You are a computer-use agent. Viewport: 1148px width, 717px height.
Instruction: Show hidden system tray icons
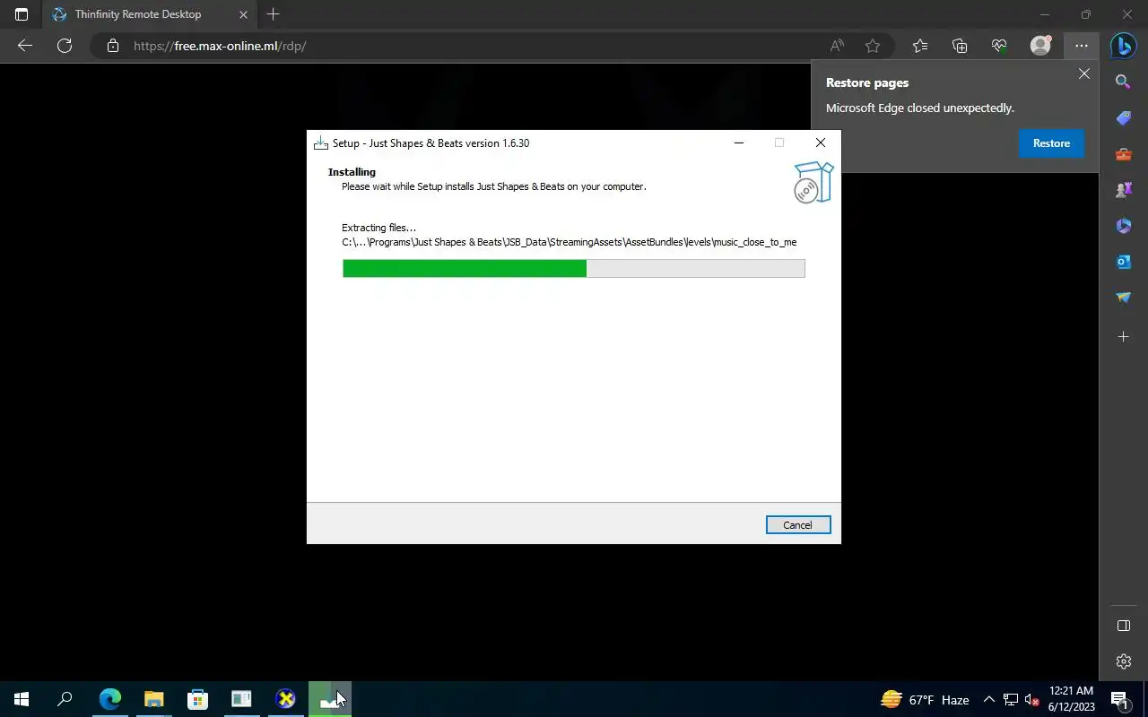pos(989,700)
